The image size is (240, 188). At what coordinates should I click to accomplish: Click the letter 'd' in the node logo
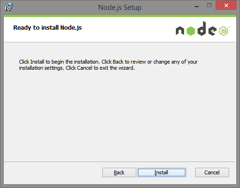(x=202, y=29)
